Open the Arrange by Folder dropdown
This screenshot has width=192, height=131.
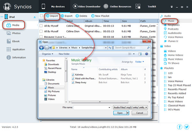[x=140, y=62]
